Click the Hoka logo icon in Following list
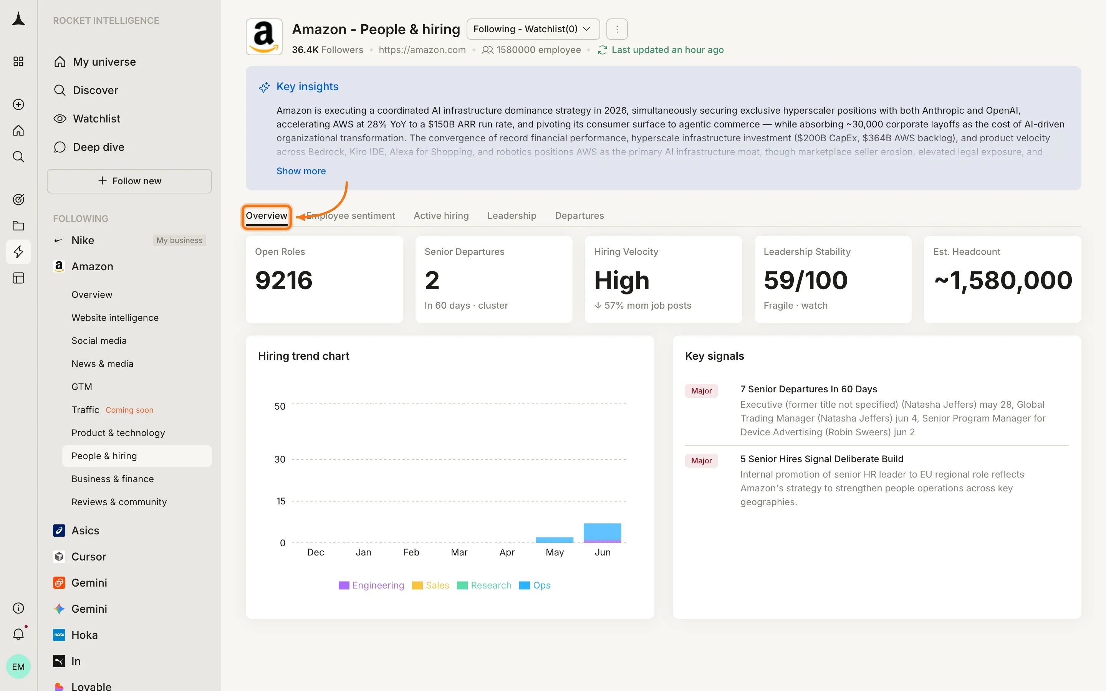The width and height of the screenshot is (1106, 691). pyautogui.click(x=59, y=635)
